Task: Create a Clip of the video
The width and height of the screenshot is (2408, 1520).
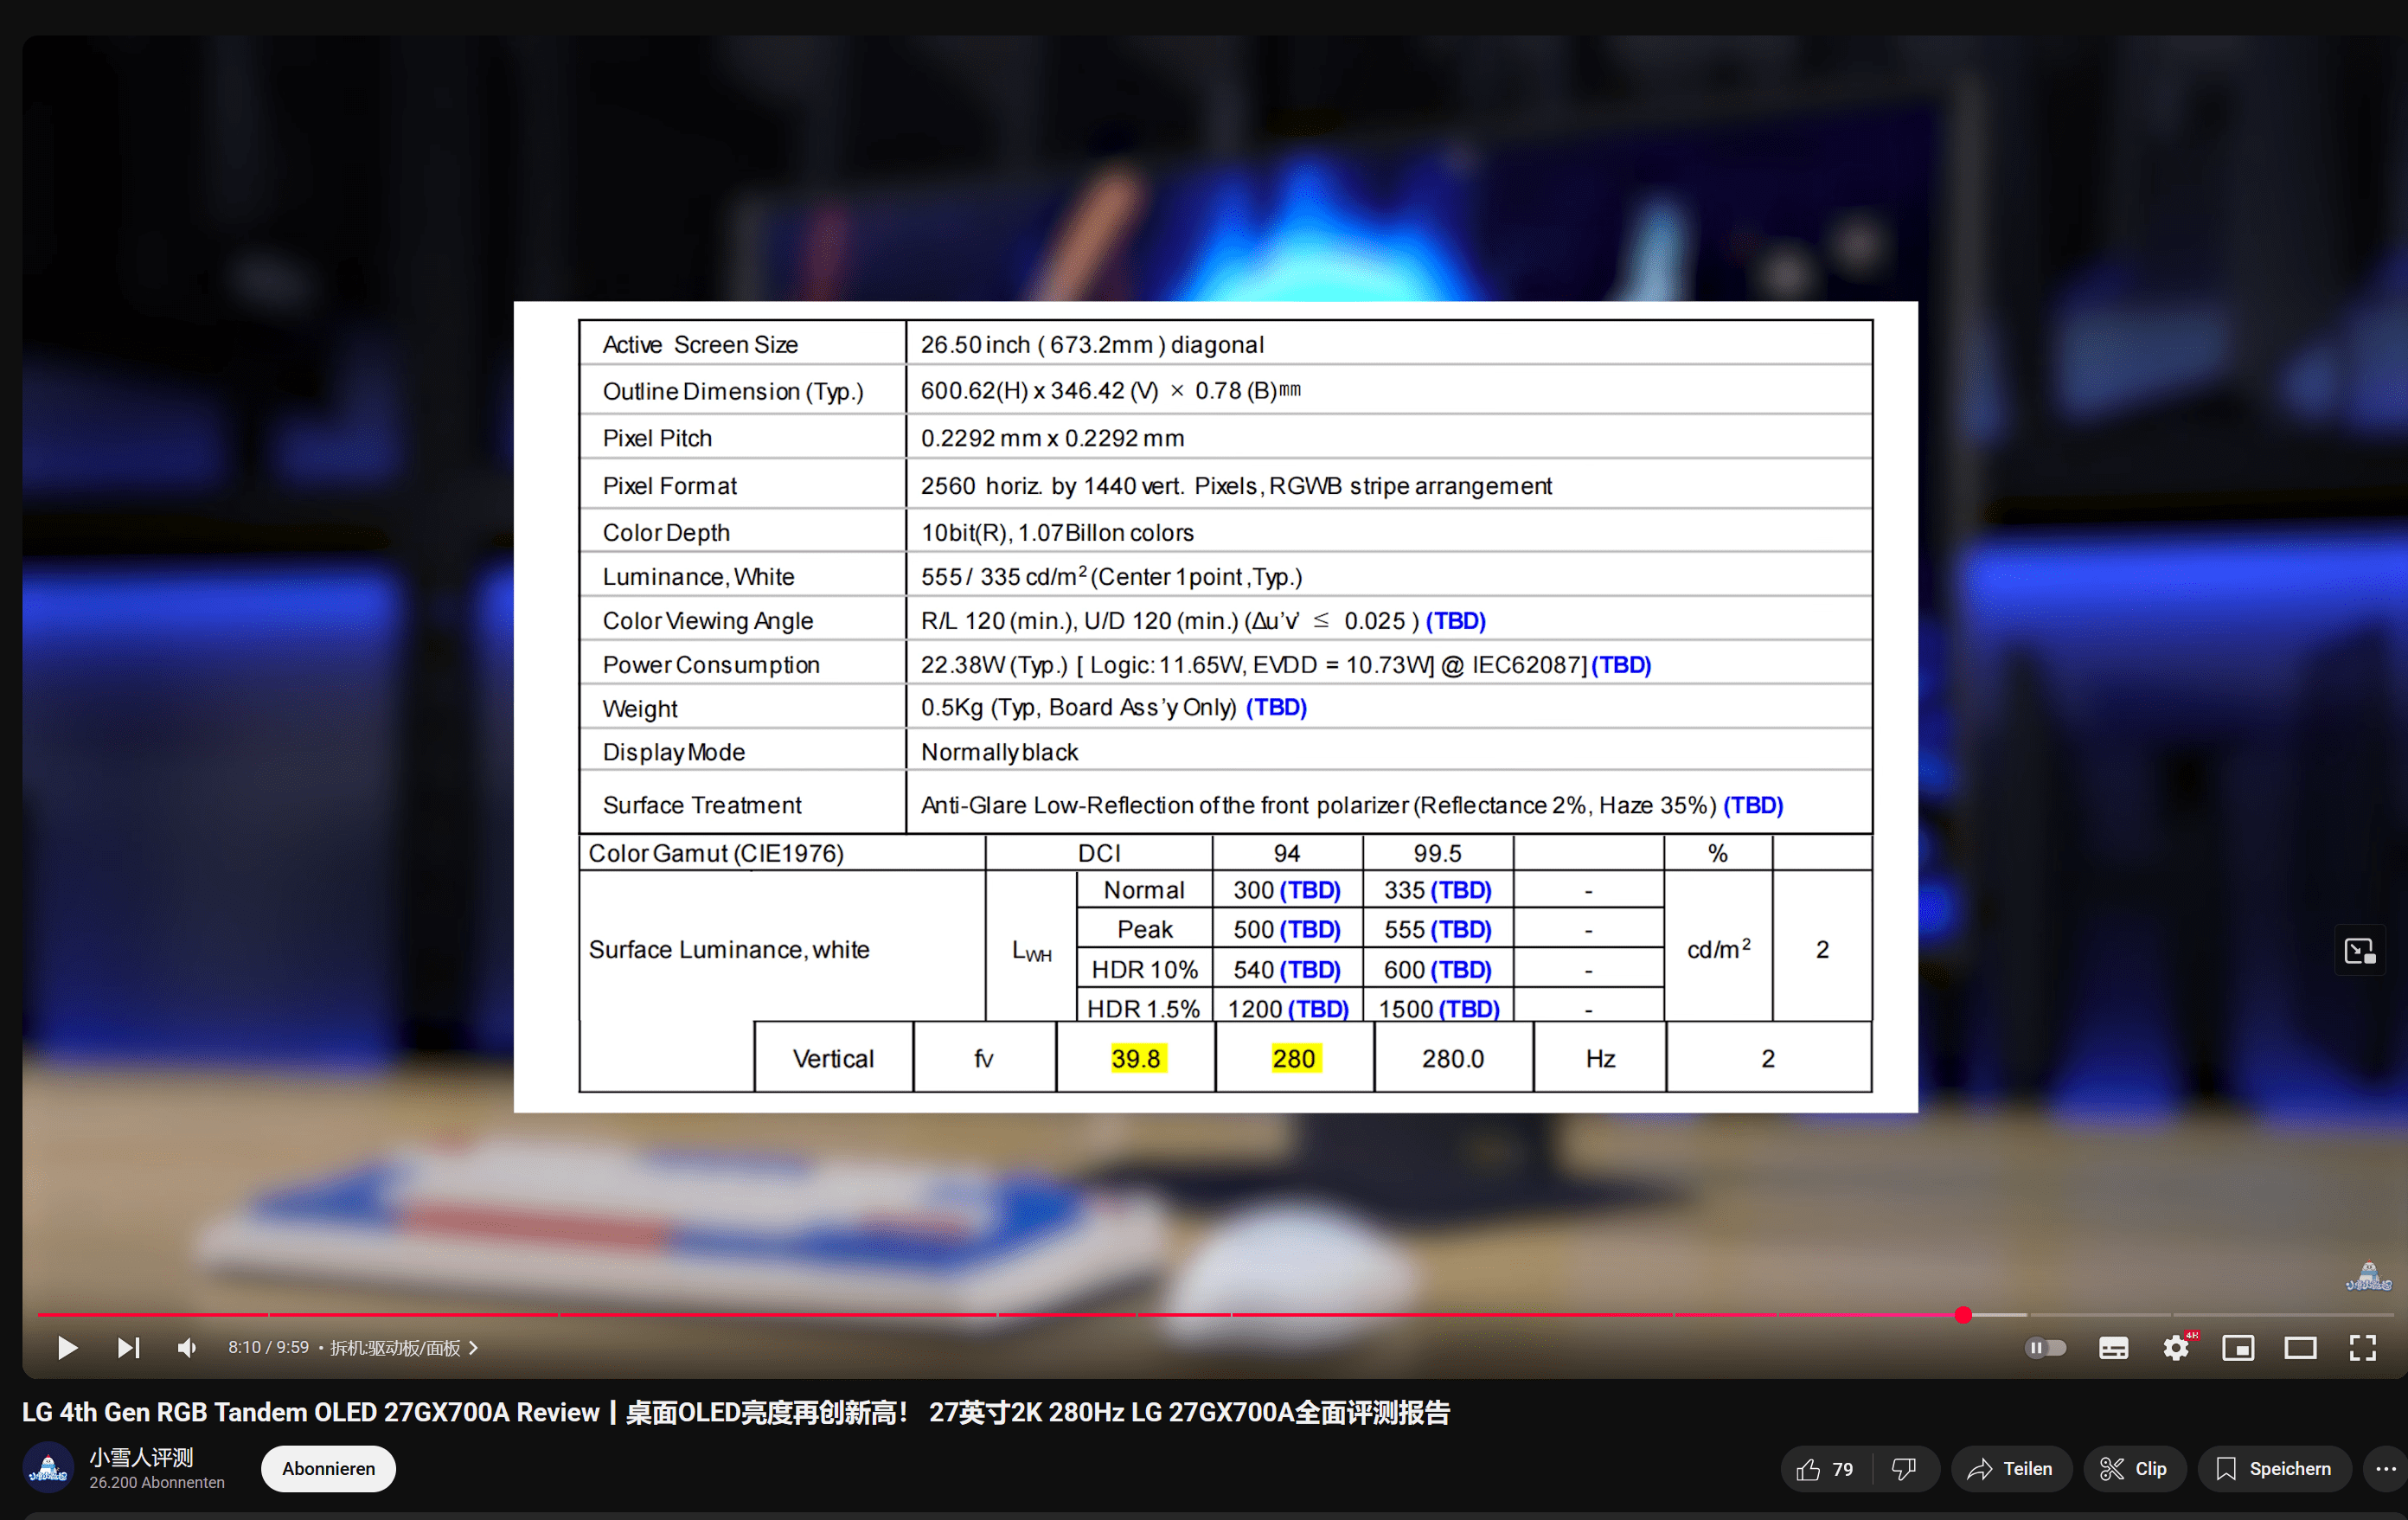Action: [2134, 1468]
